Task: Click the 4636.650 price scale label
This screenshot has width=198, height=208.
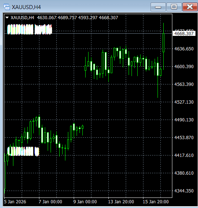Action: tap(184, 49)
